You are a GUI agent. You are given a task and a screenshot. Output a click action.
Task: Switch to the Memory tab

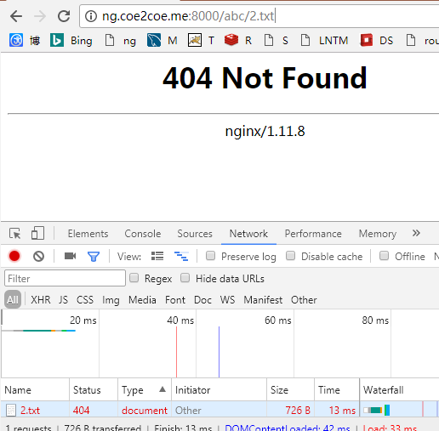(x=378, y=234)
